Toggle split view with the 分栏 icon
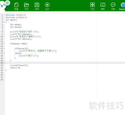The height and width of the screenshot is (115, 125). click(x=92, y=6)
